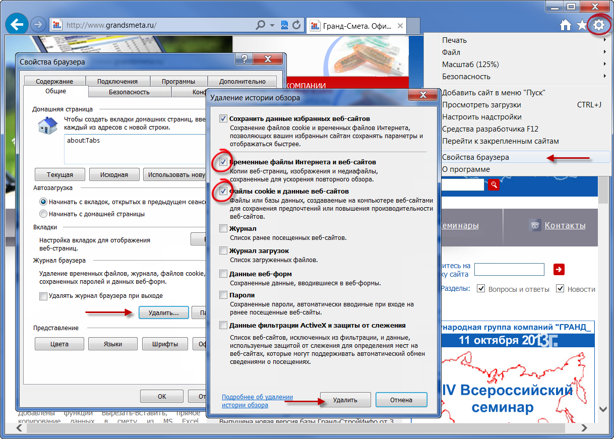Open address bar dropdown arrow

tap(272, 25)
